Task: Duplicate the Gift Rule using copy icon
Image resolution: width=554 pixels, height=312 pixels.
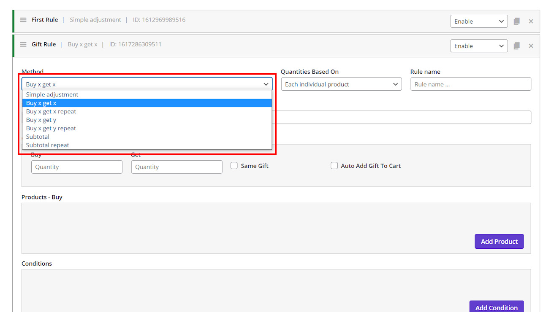Action: click(x=516, y=46)
